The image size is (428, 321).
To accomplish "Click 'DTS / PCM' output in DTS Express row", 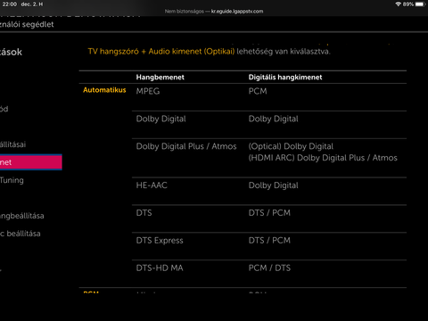I will coord(269,241).
